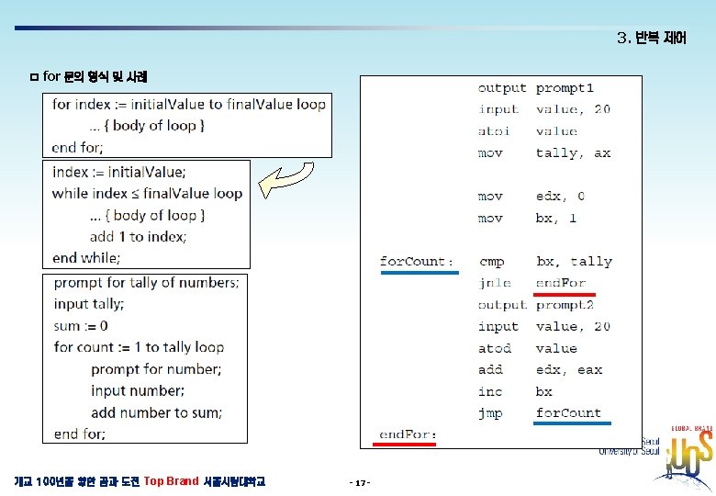Viewport: 716px width, 496px height.
Task: Click the blue-underlined 'forCount:' label
Action: (417, 262)
